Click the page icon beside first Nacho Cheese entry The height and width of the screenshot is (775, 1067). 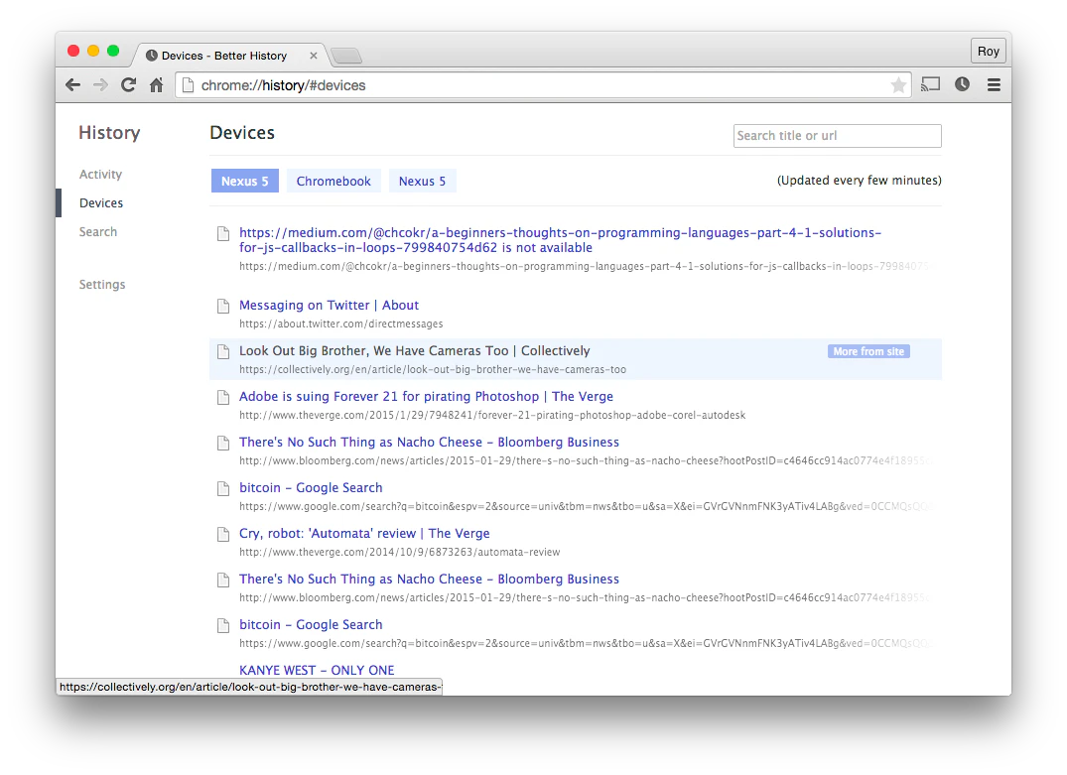pos(223,443)
